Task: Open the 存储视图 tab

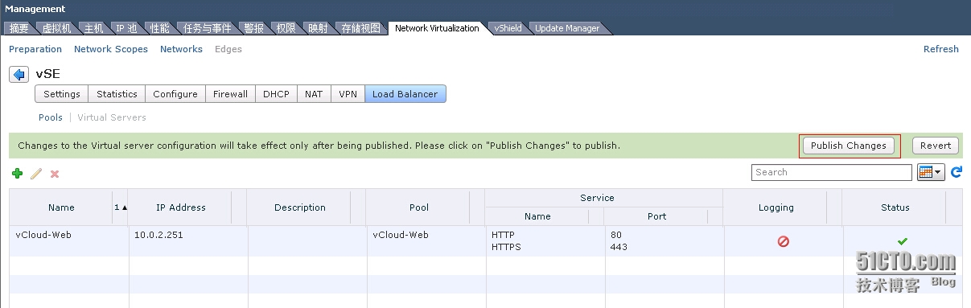Action: click(x=360, y=28)
